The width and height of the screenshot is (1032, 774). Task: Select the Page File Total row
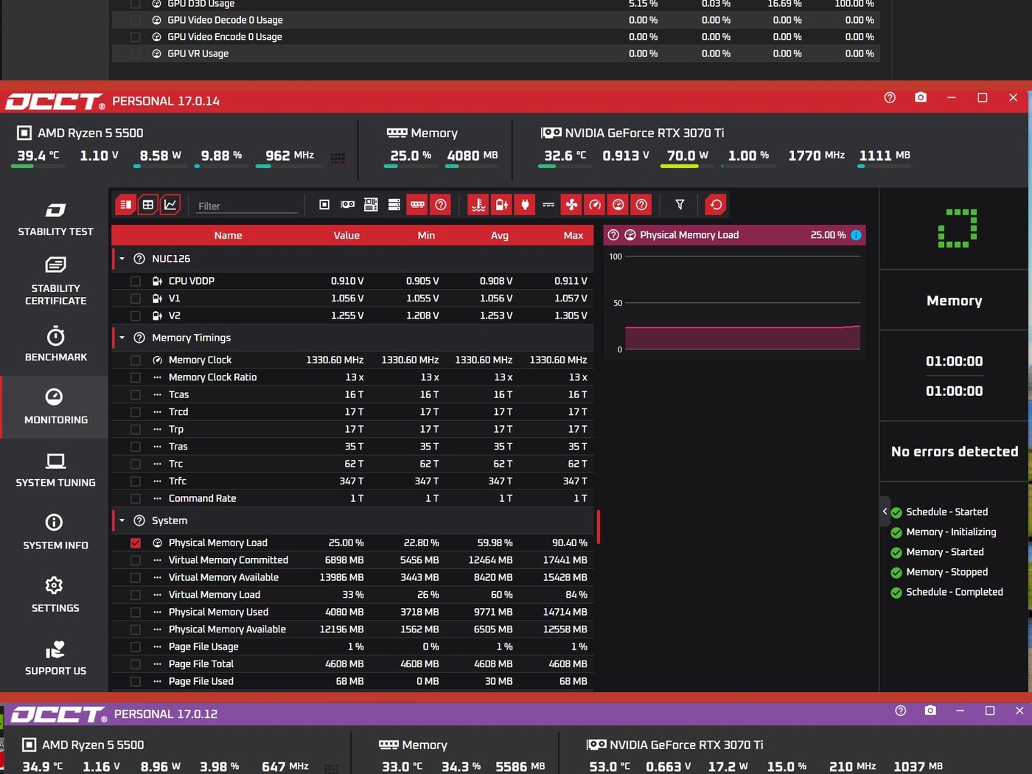[x=352, y=664]
